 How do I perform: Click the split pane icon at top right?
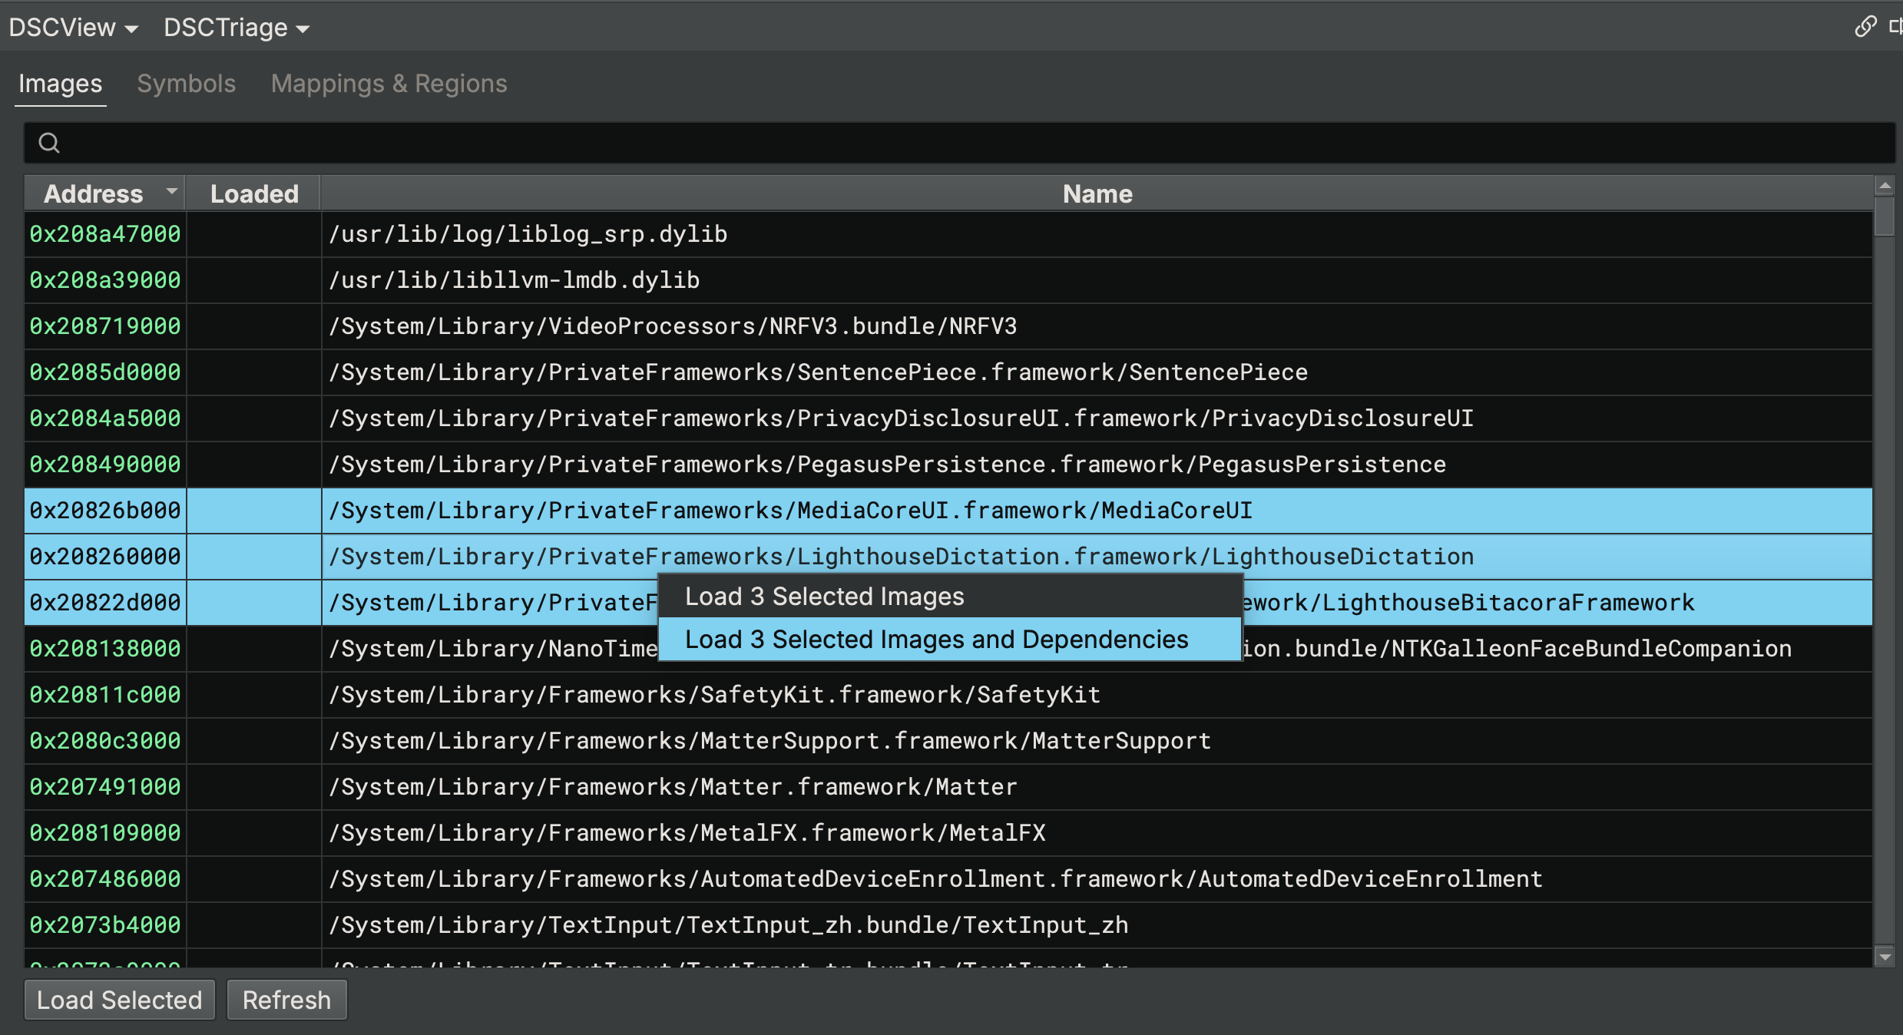pyautogui.click(x=1895, y=26)
